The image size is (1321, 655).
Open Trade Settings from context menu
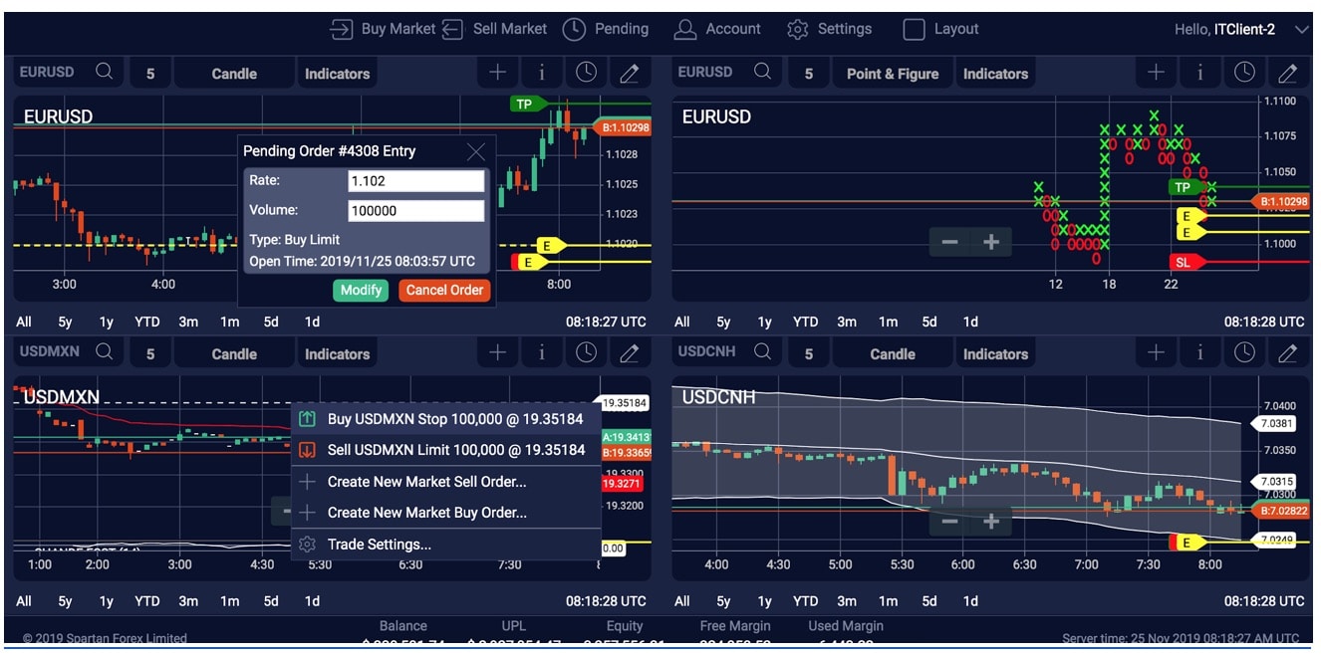[445, 545]
